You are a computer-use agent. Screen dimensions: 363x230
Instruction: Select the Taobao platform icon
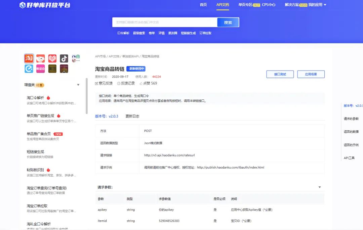point(29,58)
